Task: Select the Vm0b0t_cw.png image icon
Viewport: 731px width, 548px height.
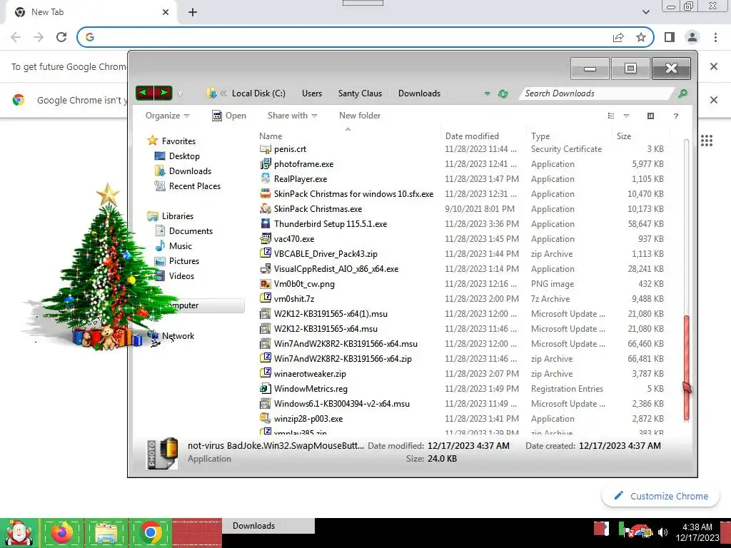Action: pyautogui.click(x=266, y=283)
